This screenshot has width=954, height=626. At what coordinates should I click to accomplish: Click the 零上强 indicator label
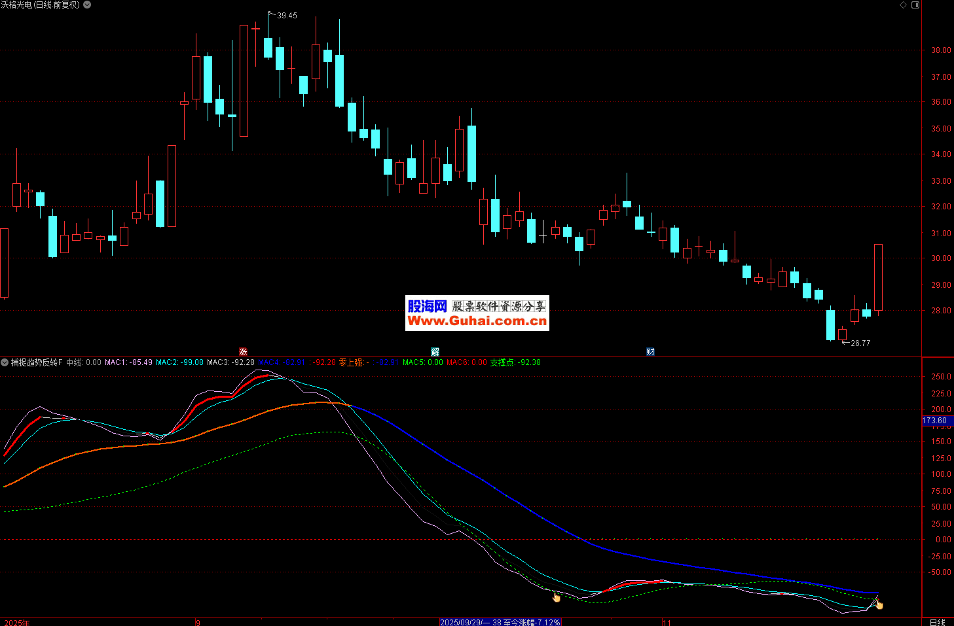tap(351, 362)
